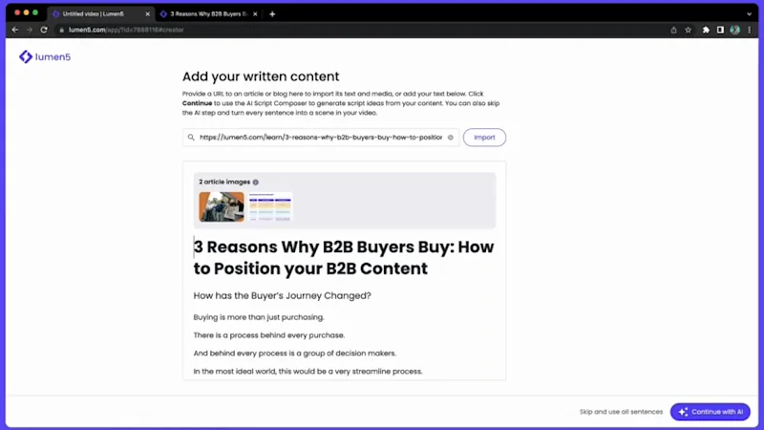
Task: Expand the tab search chevron
Action: pos(749,14)
